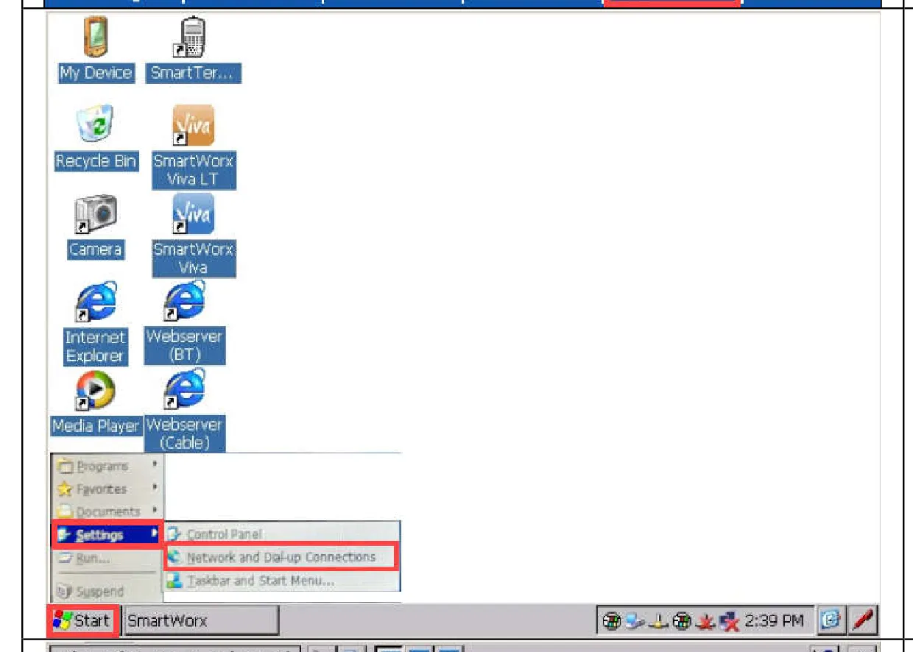This screenshot has width=913, height=652.
Task: Choose Run... from the Start menu
Action: tap(107, 558)
